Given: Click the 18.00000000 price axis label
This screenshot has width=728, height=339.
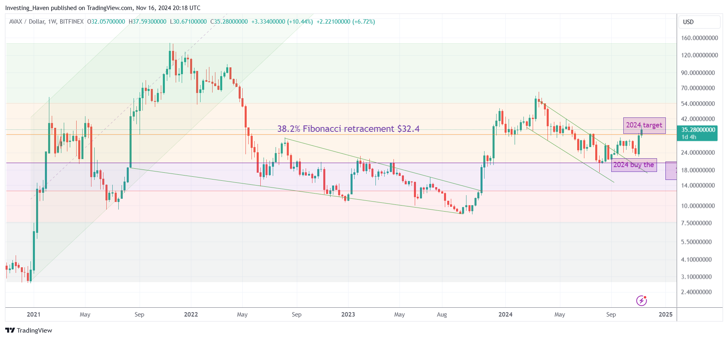Looking at the screenshot, I should coord(698,170).
